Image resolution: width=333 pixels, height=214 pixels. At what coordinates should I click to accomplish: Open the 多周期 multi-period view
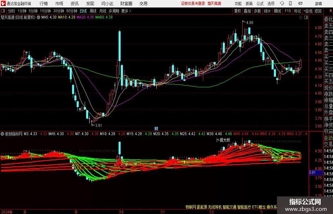pos(114,11)
